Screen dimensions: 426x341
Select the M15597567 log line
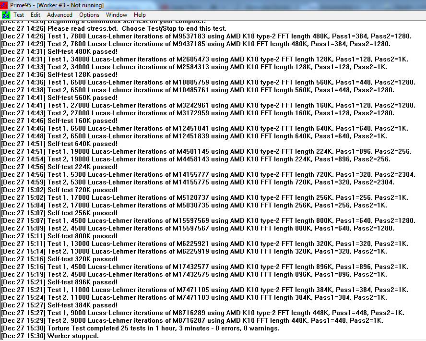point(198,228)
